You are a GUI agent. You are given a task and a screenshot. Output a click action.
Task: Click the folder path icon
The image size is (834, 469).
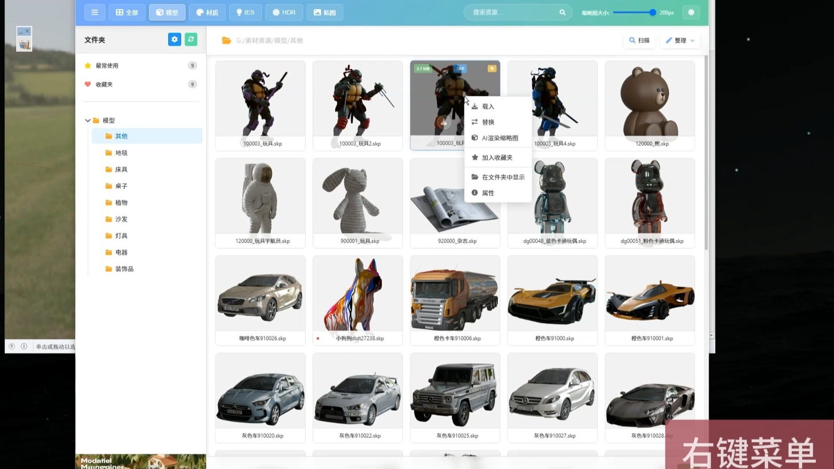coord(226,40)
